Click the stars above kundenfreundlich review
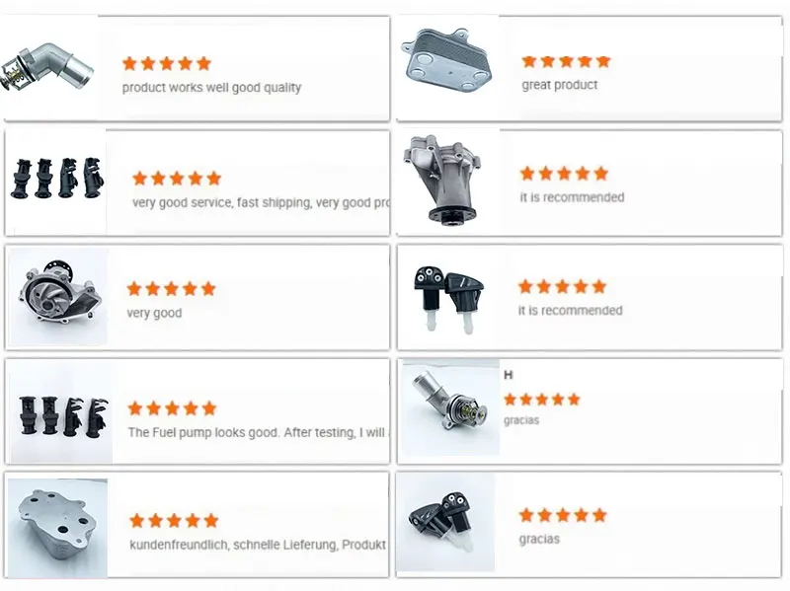This screenshot has width=790, height=591. (174, 521)
